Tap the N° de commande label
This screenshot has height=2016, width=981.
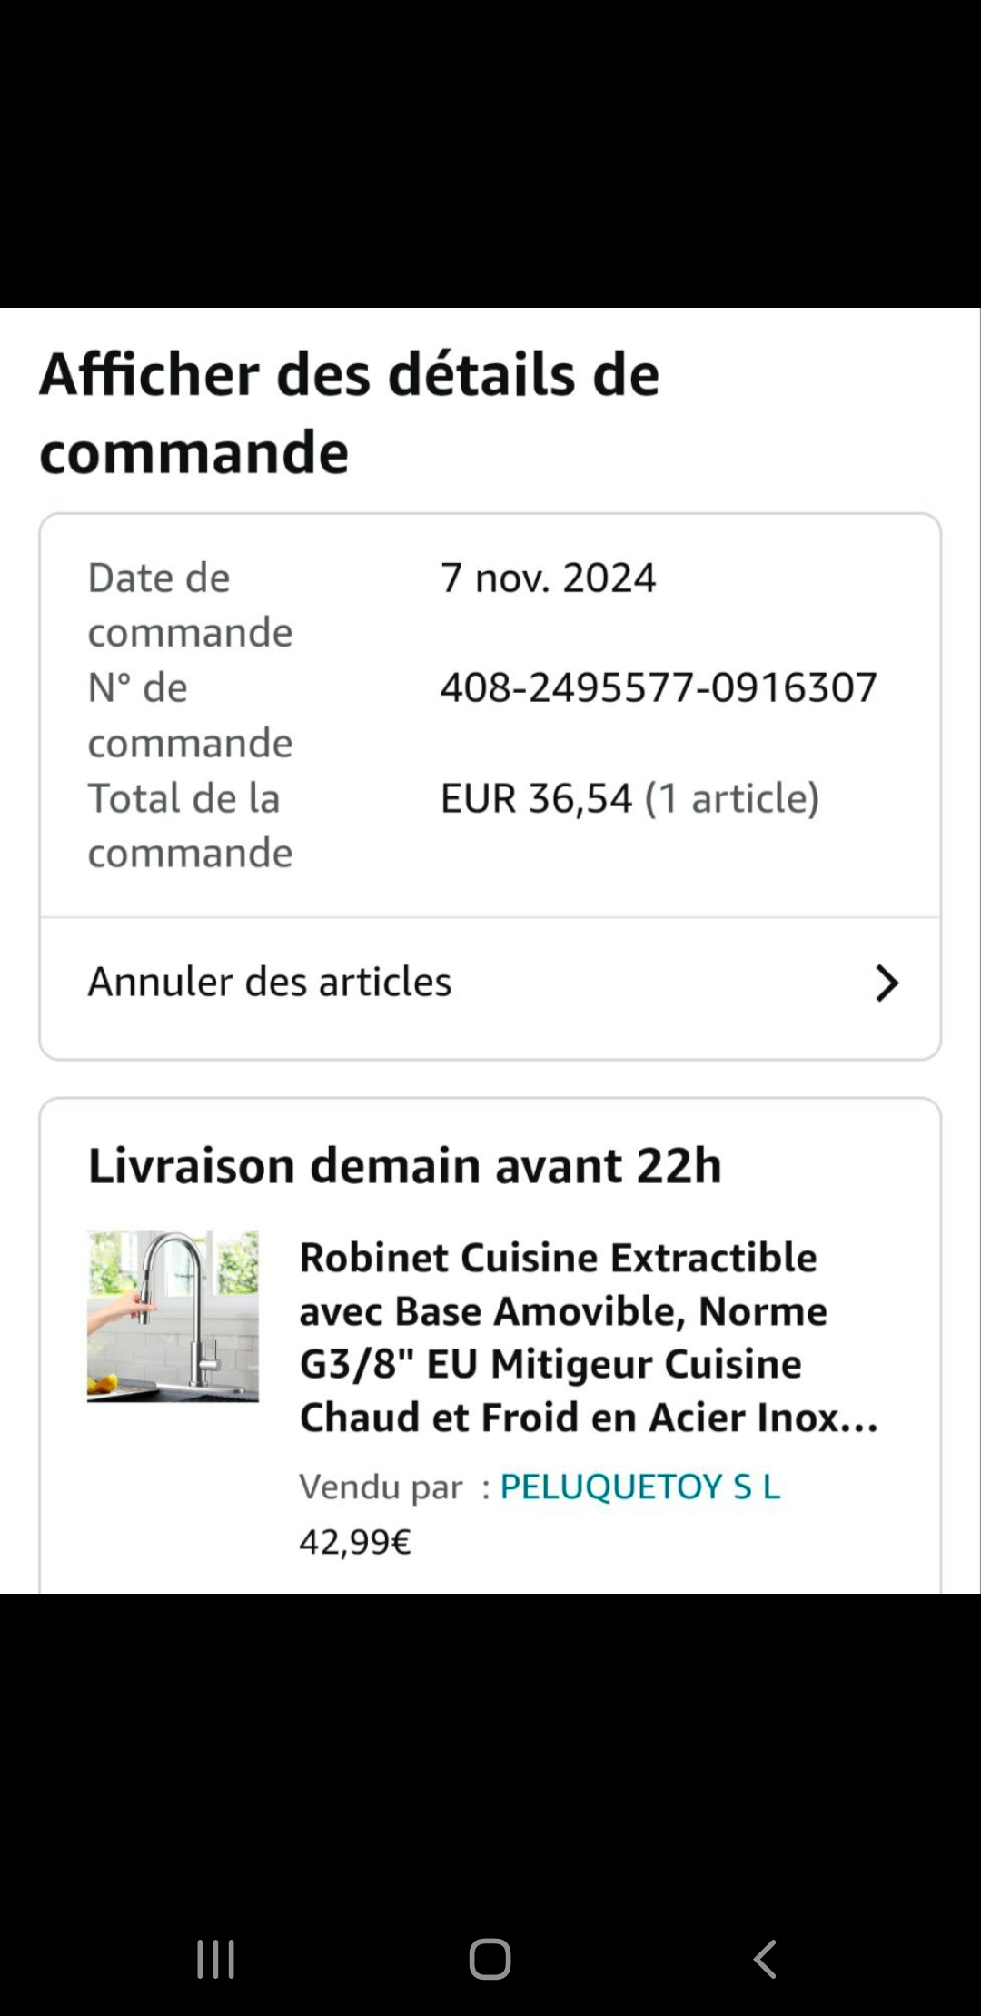click(x=190, y=715)
